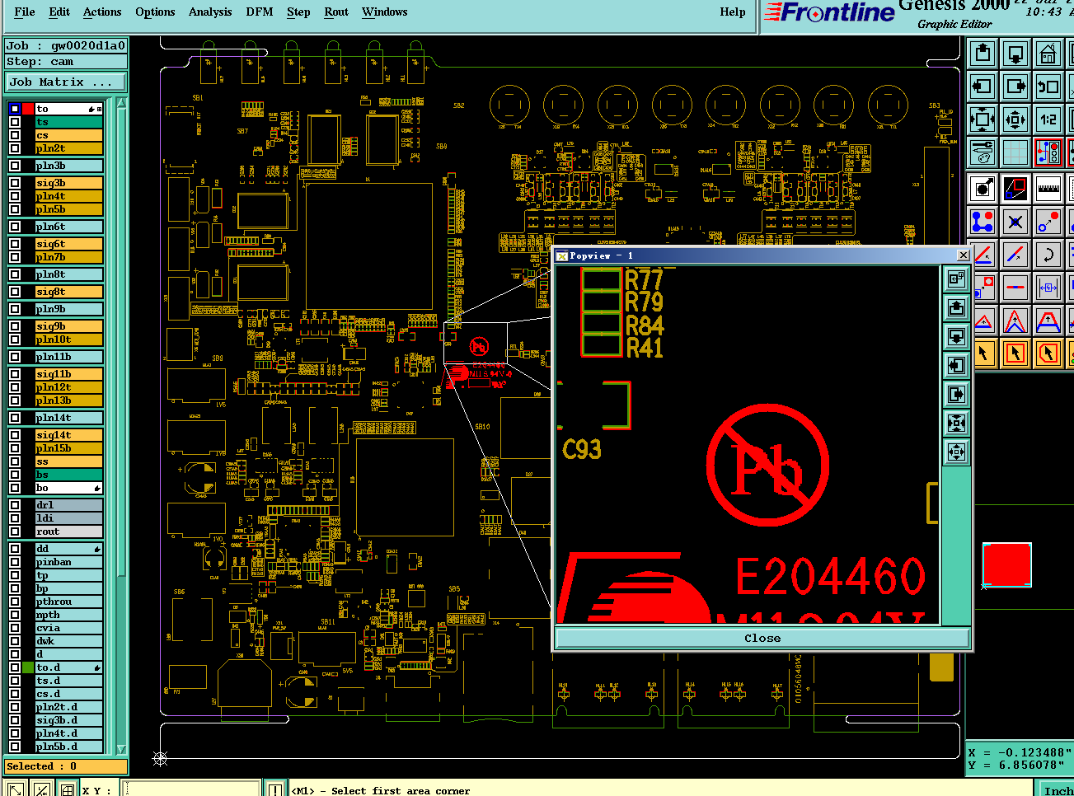Select the bo layer name
Screen dimensions: 1074x796
pos(69,488)
